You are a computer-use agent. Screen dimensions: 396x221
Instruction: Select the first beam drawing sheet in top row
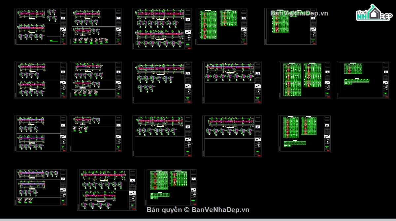point(41,26)
